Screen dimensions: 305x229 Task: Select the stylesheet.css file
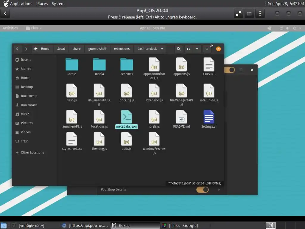(x=72, y=141)
